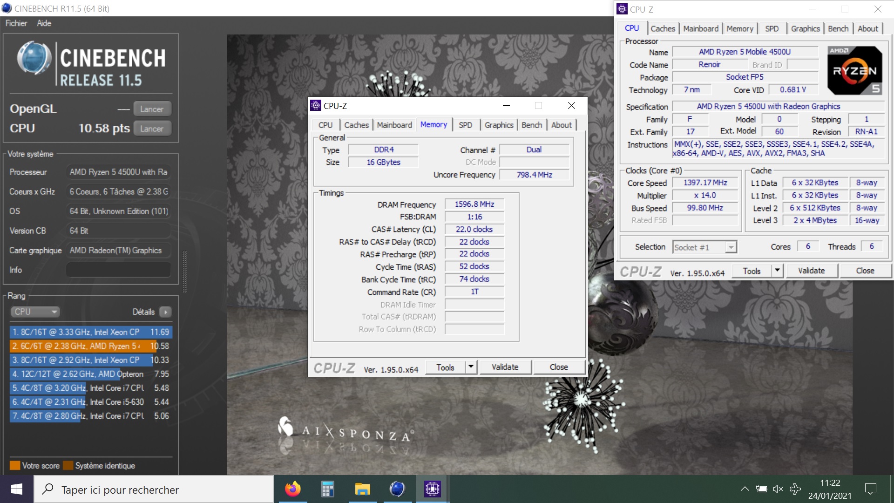Open Caches tab in right CPU-Z window
This screenshot has height=503, width=894.
point(663,28)
